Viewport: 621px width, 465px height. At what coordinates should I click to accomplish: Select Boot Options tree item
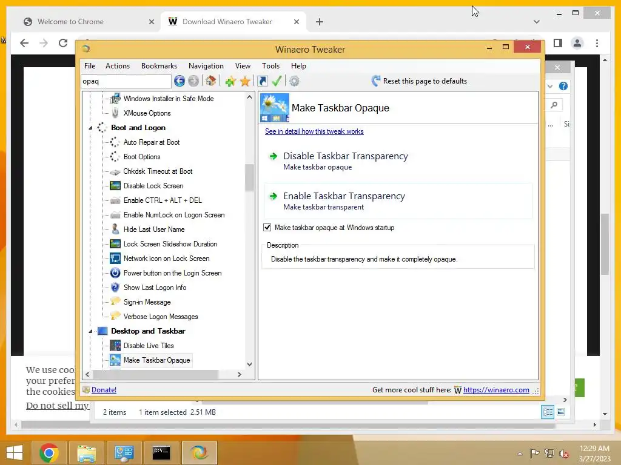(x=142, y=157)
